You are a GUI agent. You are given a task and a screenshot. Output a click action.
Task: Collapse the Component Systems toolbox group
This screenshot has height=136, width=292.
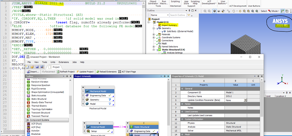click(x=27, y=120)
